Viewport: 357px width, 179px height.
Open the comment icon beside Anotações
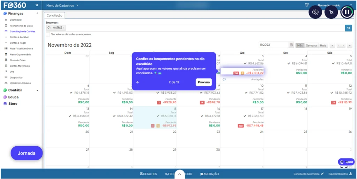(x=224, y=79)
